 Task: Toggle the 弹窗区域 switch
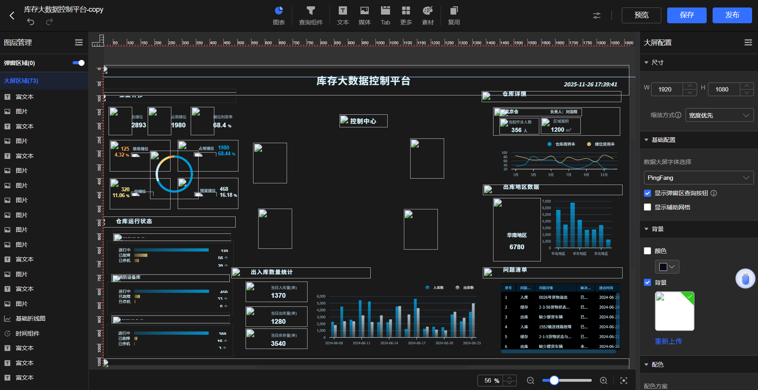tap(79, 63)
